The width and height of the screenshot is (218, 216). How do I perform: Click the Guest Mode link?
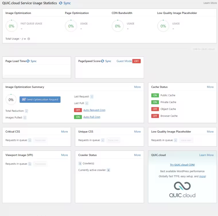124,61
